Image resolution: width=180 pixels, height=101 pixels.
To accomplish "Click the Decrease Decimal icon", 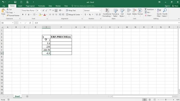I will tap(100, 15).
